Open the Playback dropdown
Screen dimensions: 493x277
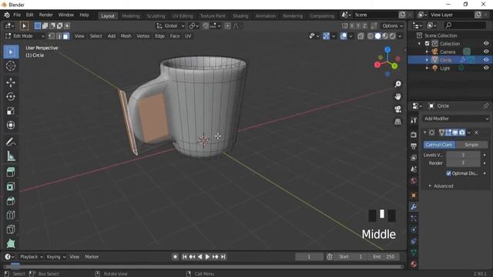tap(32, 256)
